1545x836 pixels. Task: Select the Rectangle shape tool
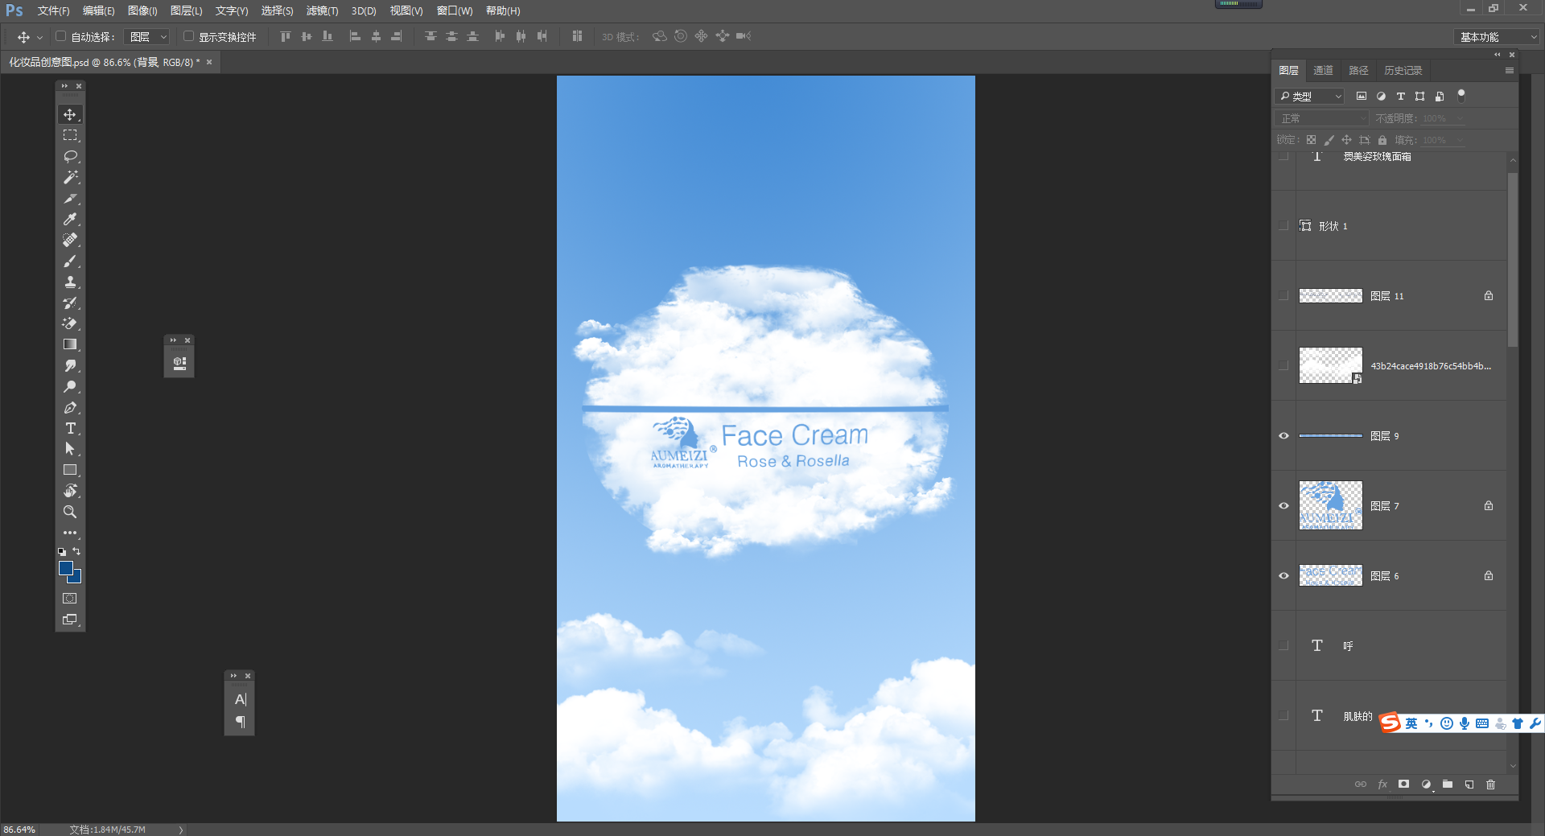[x=70, y=470]
